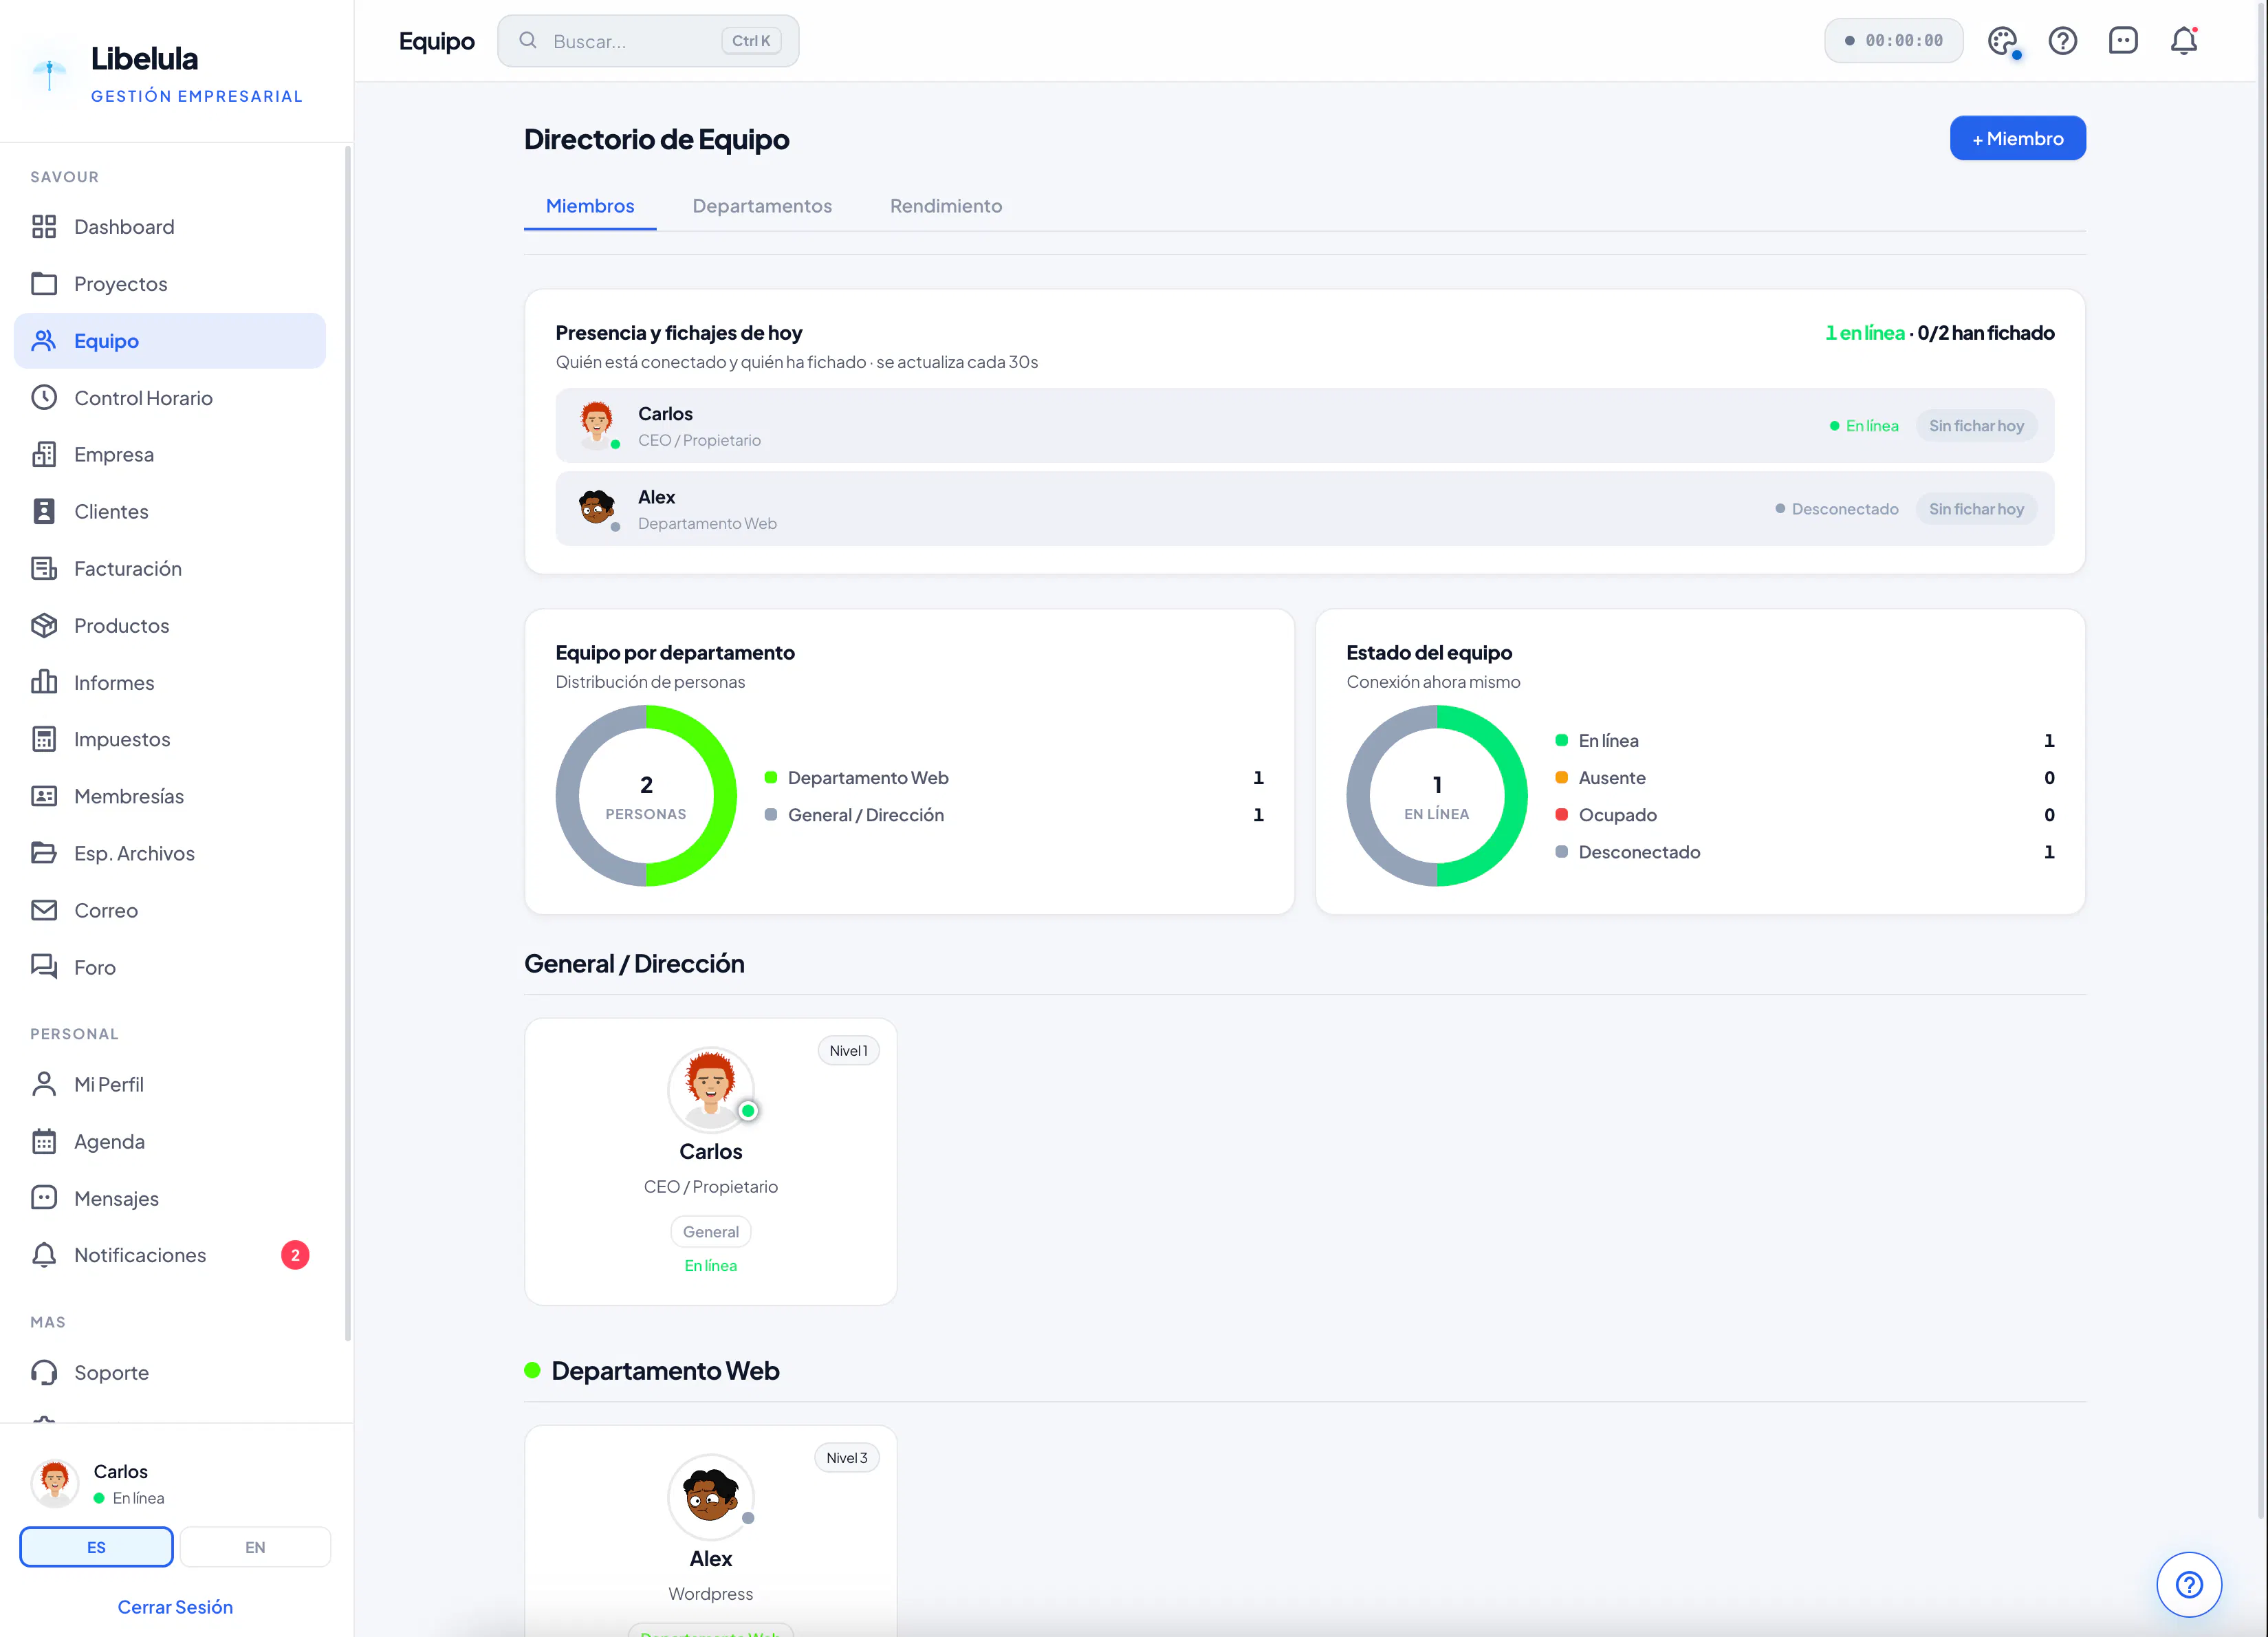Click the help question mark in top bar
This screenshot has height=1637, width=2268.
click(2063, 41)
